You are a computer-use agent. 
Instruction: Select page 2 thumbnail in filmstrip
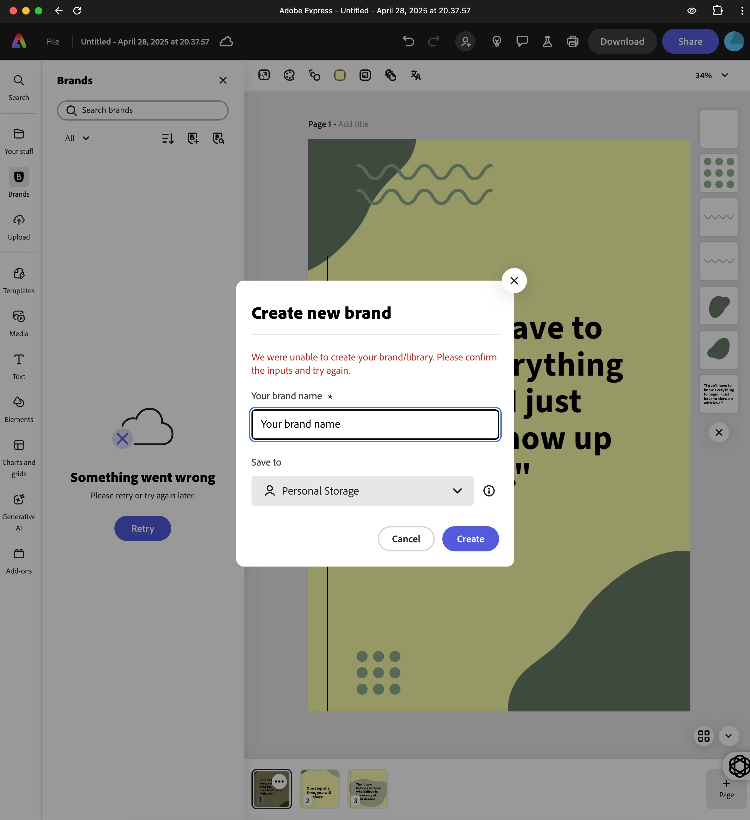(320, 789)
